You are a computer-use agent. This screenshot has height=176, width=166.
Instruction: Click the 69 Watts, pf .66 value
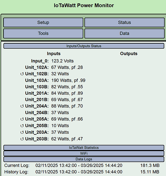coord(67,119)
